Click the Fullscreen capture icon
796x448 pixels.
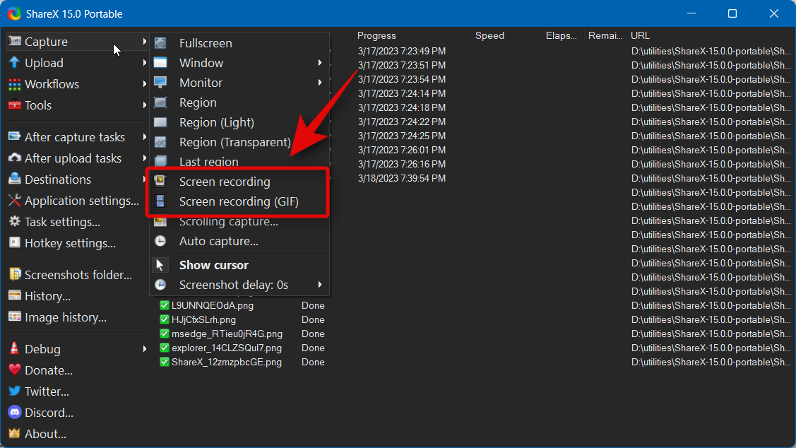click(x=161, y=43)
